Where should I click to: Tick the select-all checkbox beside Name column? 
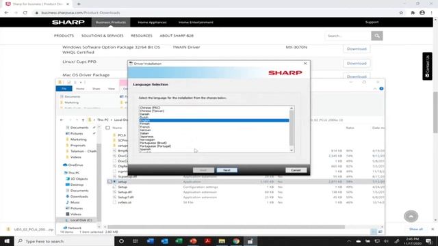pos(108,128)
